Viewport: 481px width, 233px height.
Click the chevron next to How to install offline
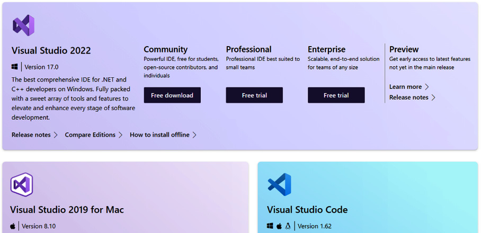click(x=194, y=135)
